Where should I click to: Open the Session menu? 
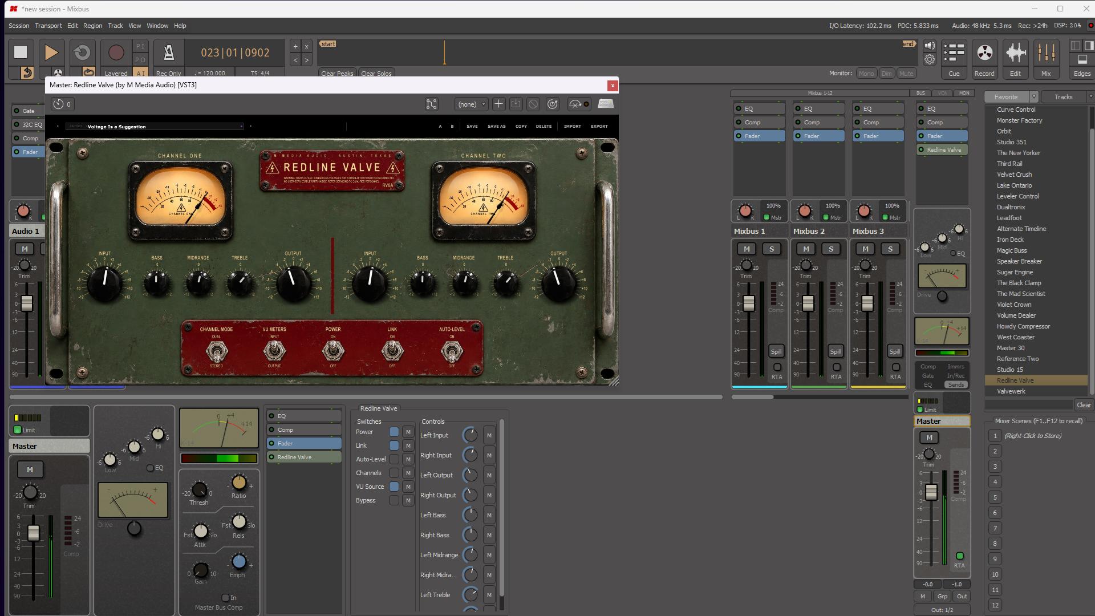(x=19, y=26)
